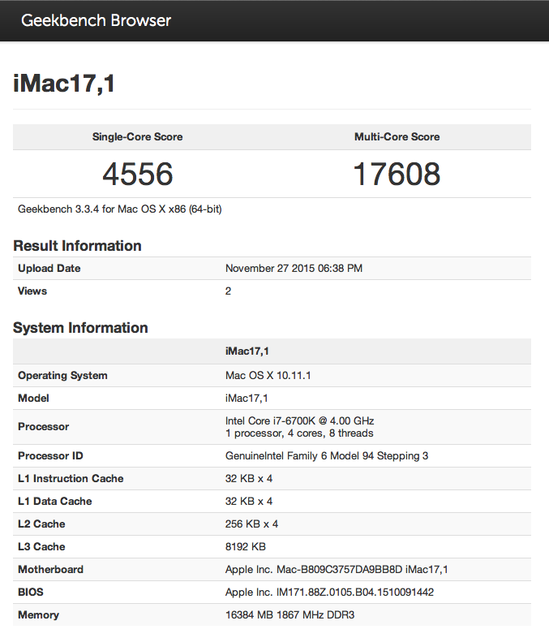
Task: Click the L2 Cache label
Action: coord(41,524)
